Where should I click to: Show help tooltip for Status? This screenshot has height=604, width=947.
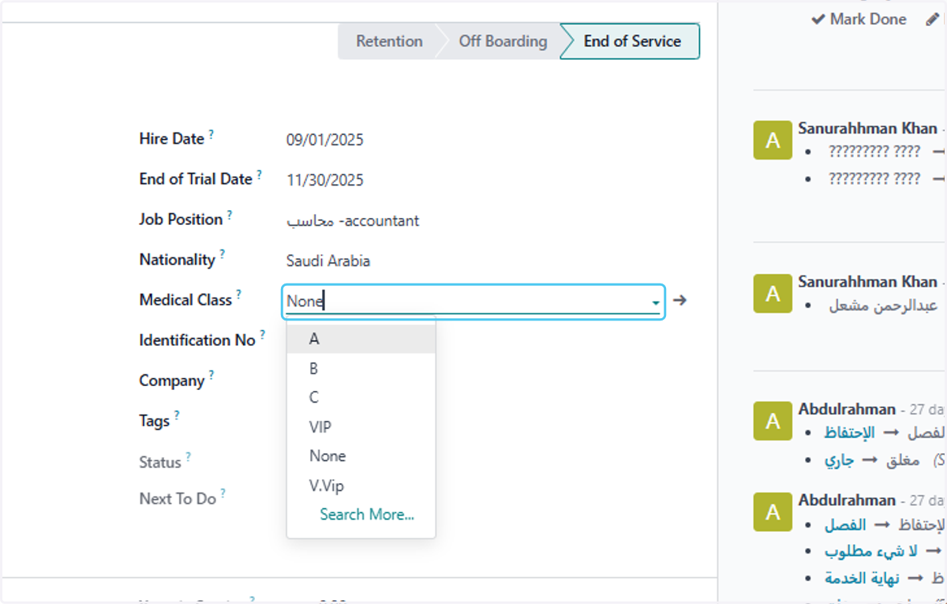pos(189,457)
